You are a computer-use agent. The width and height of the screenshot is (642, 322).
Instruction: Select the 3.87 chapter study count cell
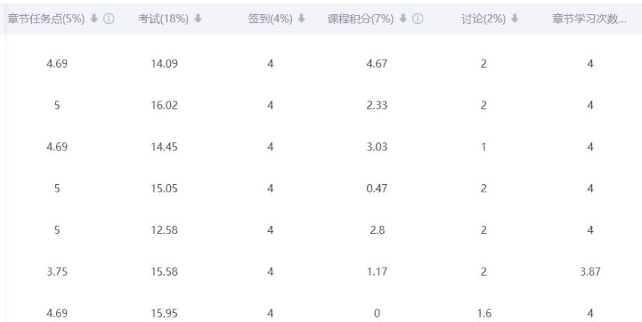590,272
